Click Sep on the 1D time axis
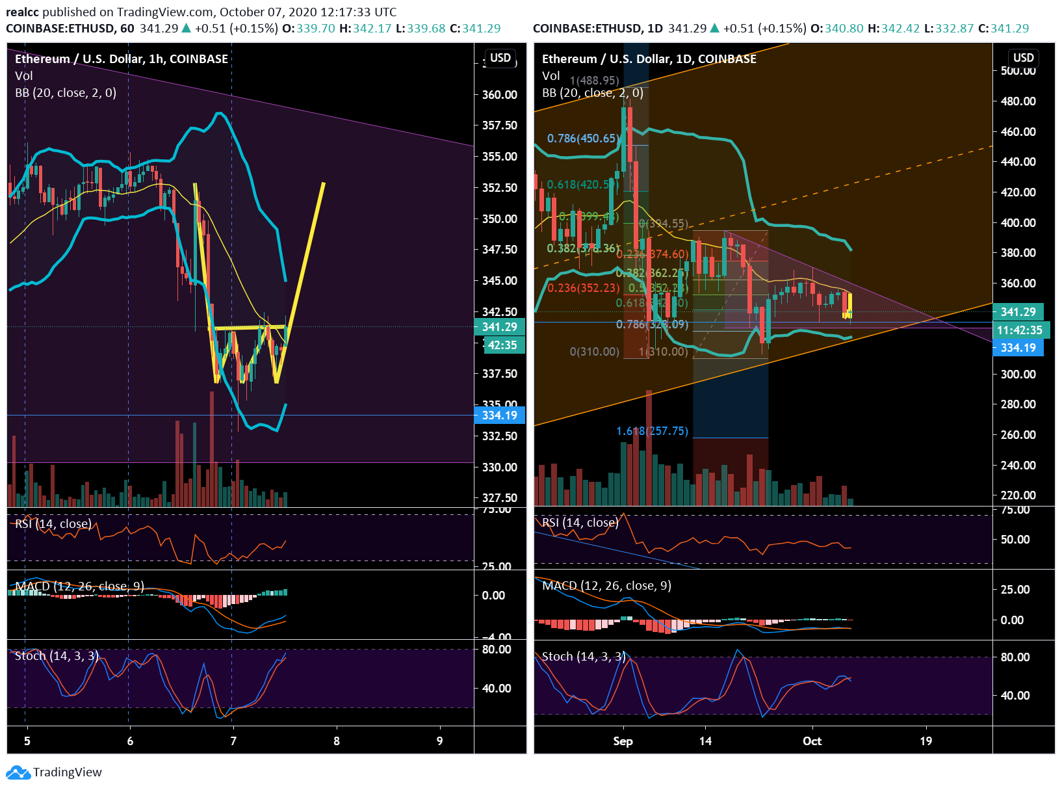1062x790 pixels. (623, 741)
